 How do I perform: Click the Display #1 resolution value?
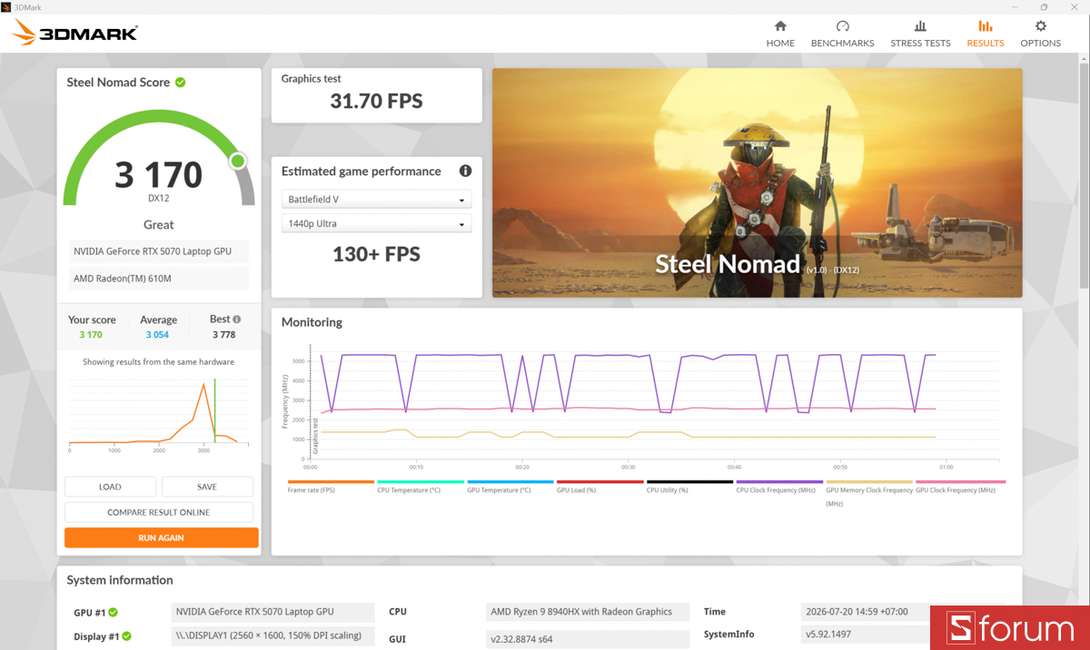click(x=272, y=635)
